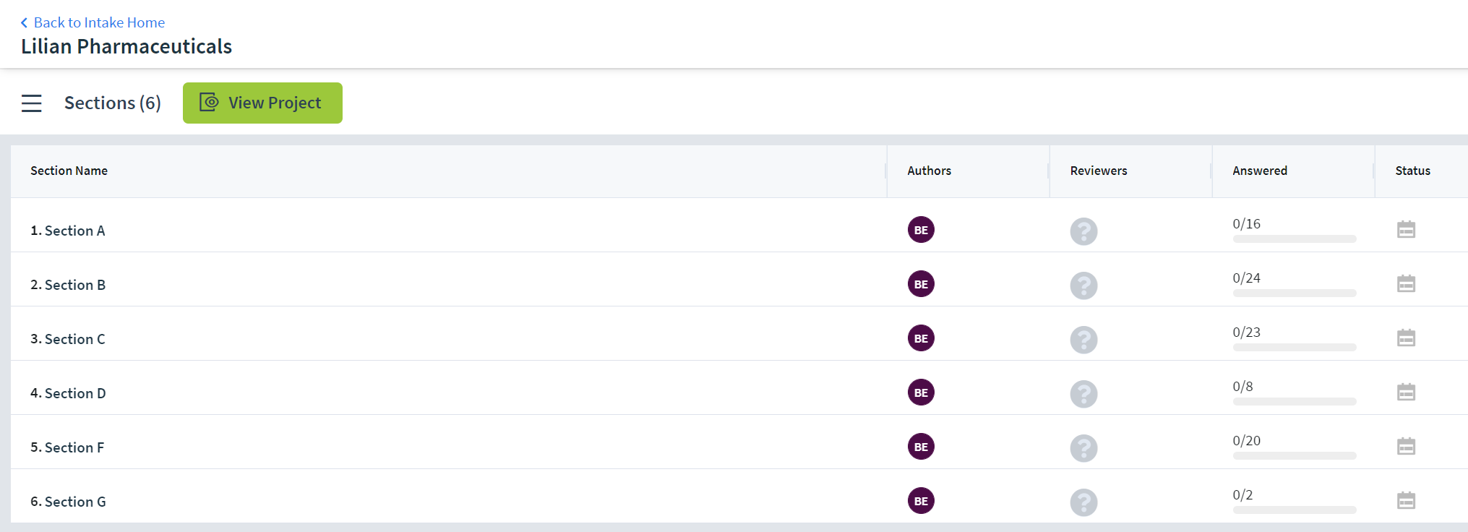Open the row 5. Section F
Screen dimensions: 1468x532
(739, 442)
